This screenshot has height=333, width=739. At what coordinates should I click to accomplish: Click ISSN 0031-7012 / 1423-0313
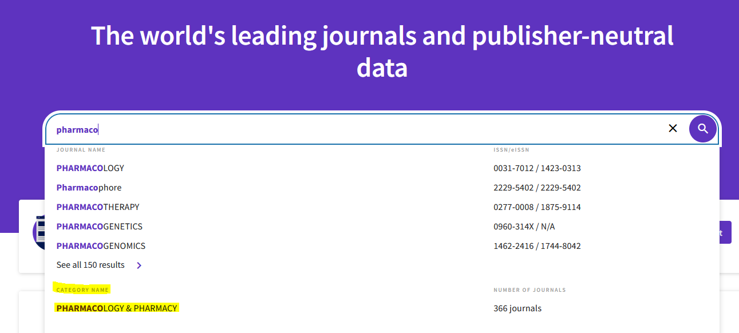(537, 168)
